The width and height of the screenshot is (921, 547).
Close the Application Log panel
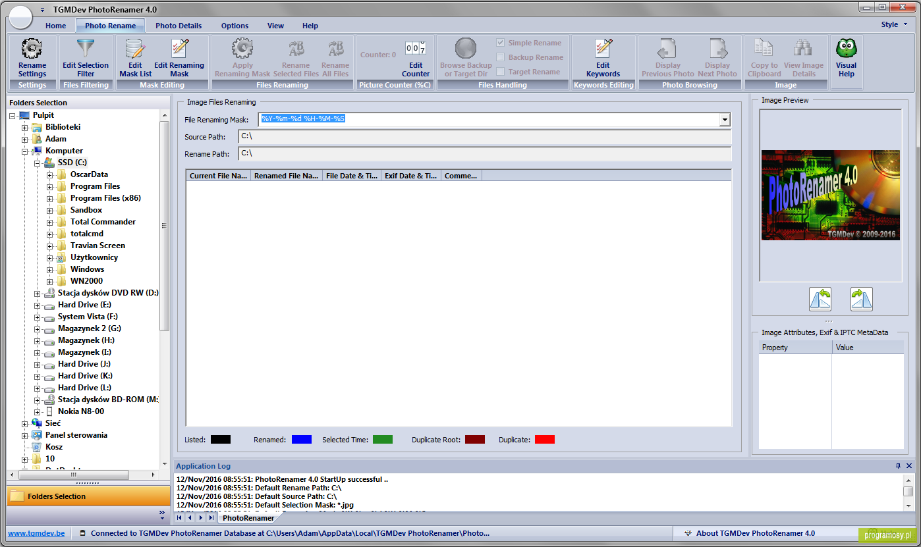point(909,465)
